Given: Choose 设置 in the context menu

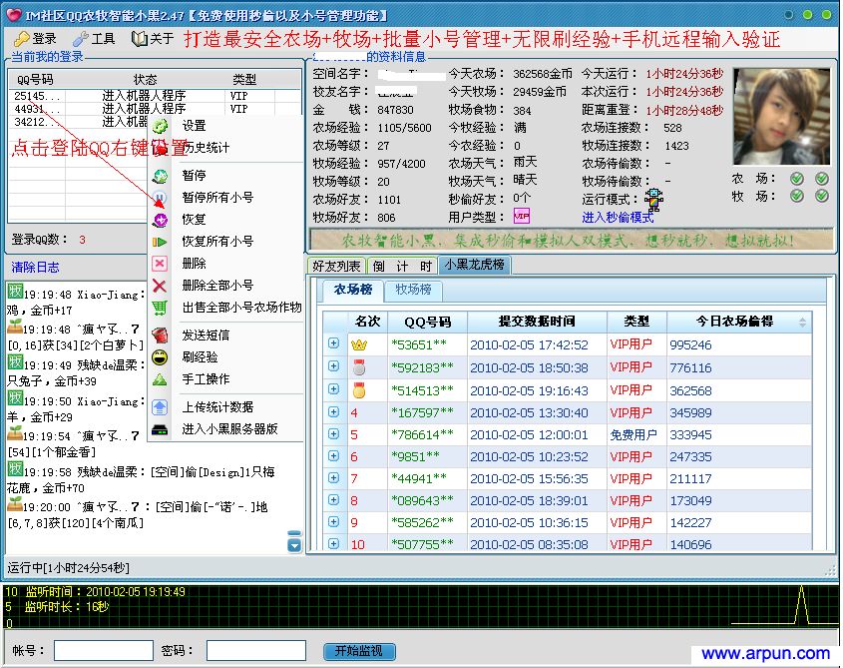Looking at the screenshot, I should tap(194, 126).
